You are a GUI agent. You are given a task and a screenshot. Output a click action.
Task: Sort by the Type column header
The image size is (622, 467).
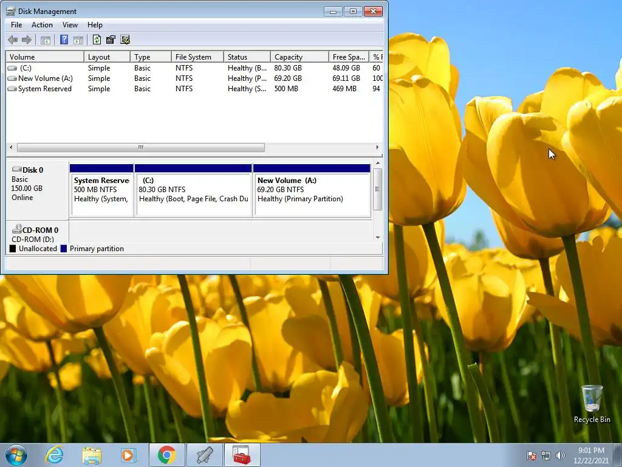pos(151,57)
